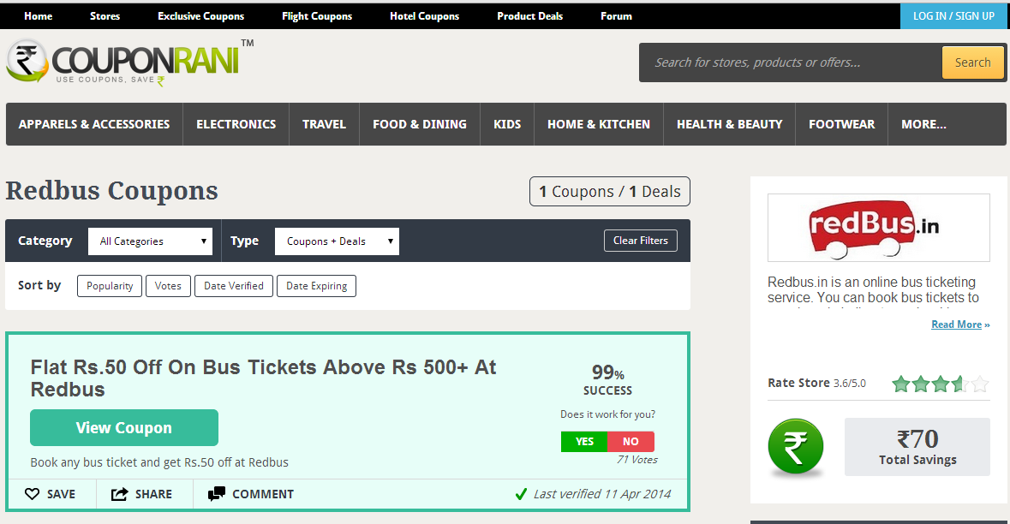Click the 71 Votes text
Screen dimensions: 1010x524
(637, 460)
